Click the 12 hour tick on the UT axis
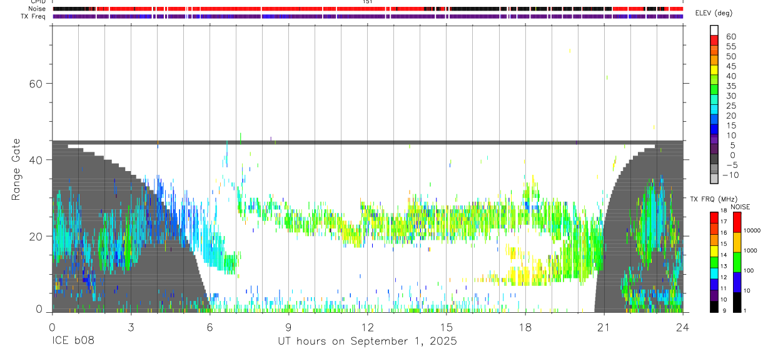 (x=367, y=327)
